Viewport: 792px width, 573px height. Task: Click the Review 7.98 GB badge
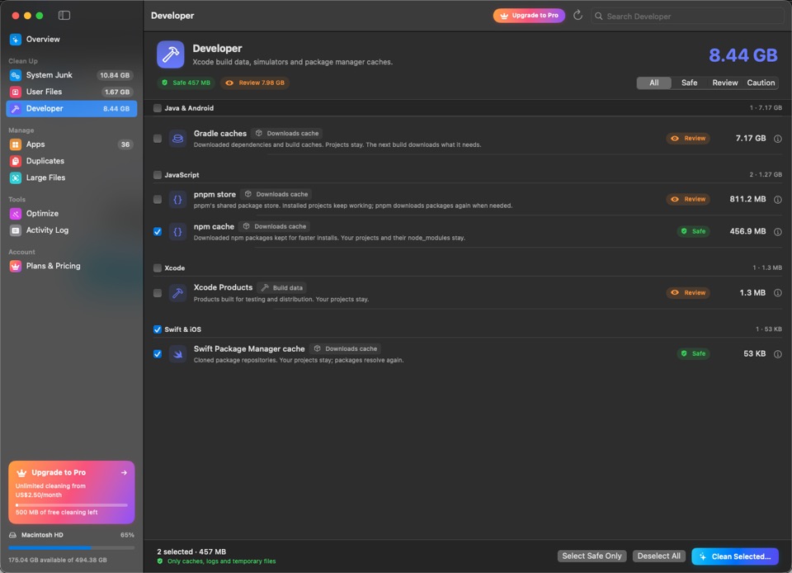255,83
